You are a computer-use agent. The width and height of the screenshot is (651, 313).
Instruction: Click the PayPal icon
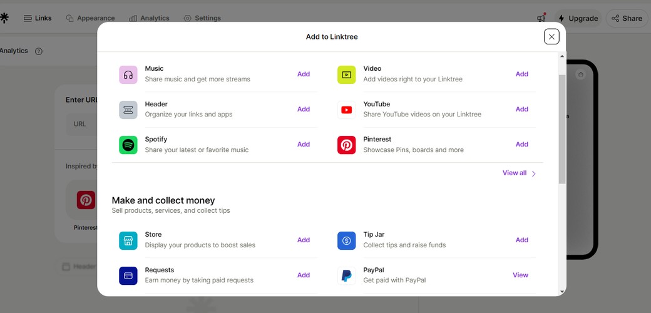[x=346, y=275]
